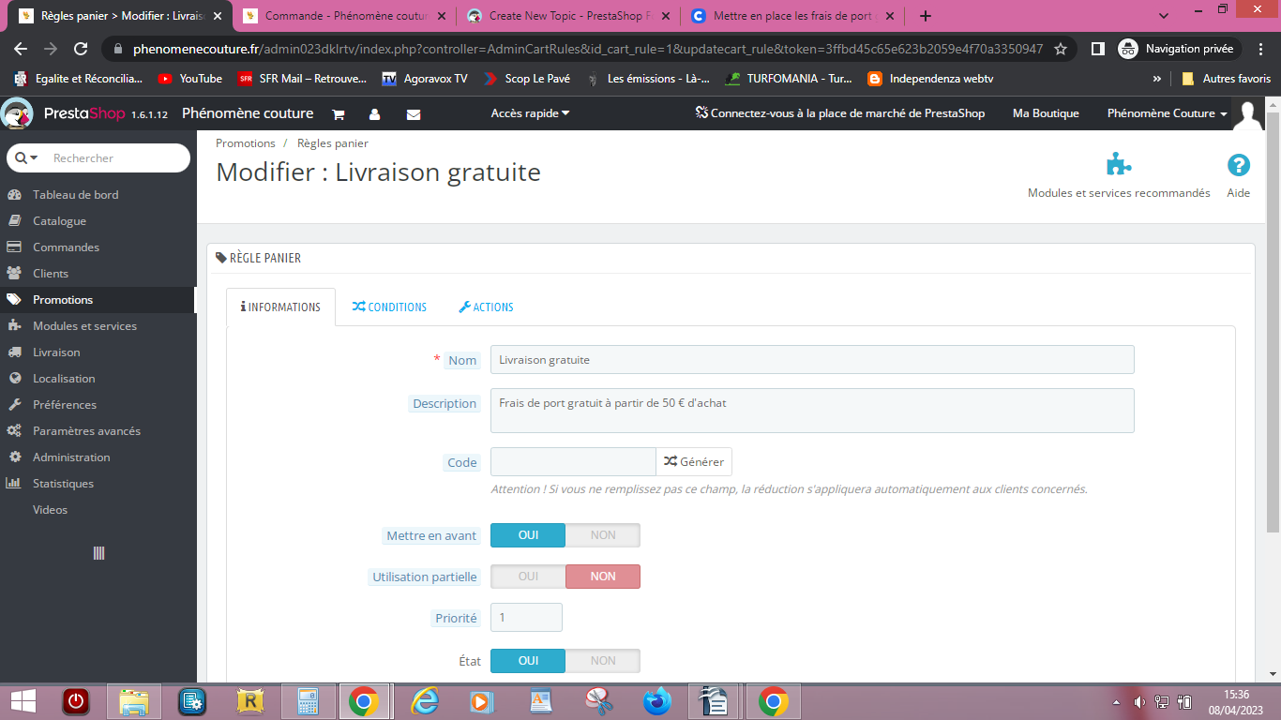This screenshot has width=1281, height=720.
Task: Click the sidebar Rechercher search field
Action: [x=117, y=158]
